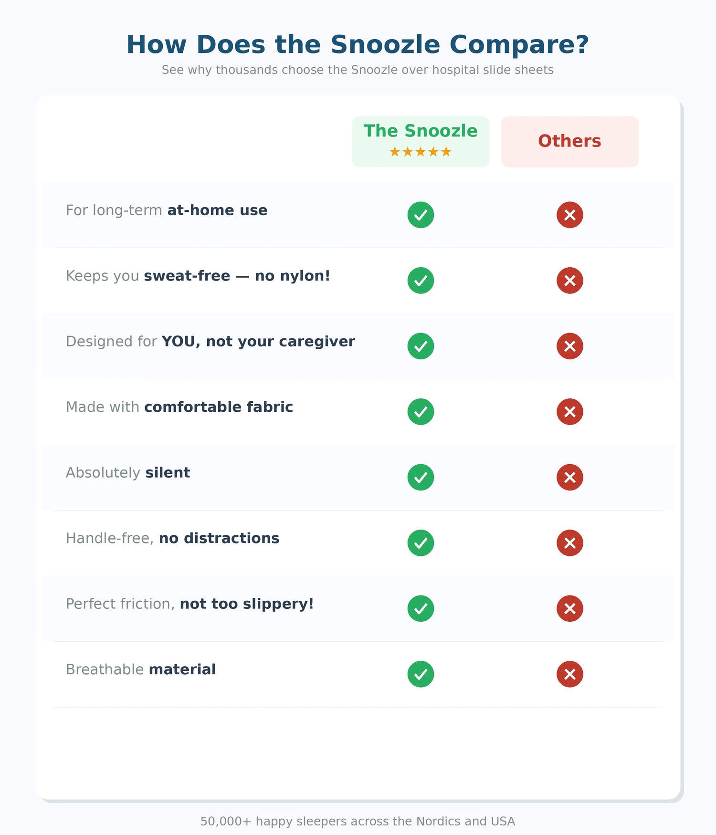Click red X for Breathable material row

pos(569,674)
